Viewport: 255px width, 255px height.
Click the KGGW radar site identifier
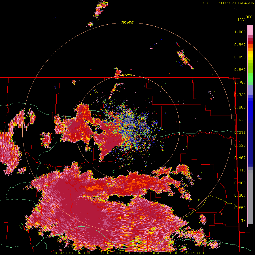pos(159,253)
